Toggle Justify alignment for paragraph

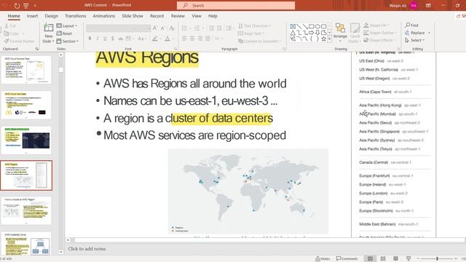pos(208,39)
